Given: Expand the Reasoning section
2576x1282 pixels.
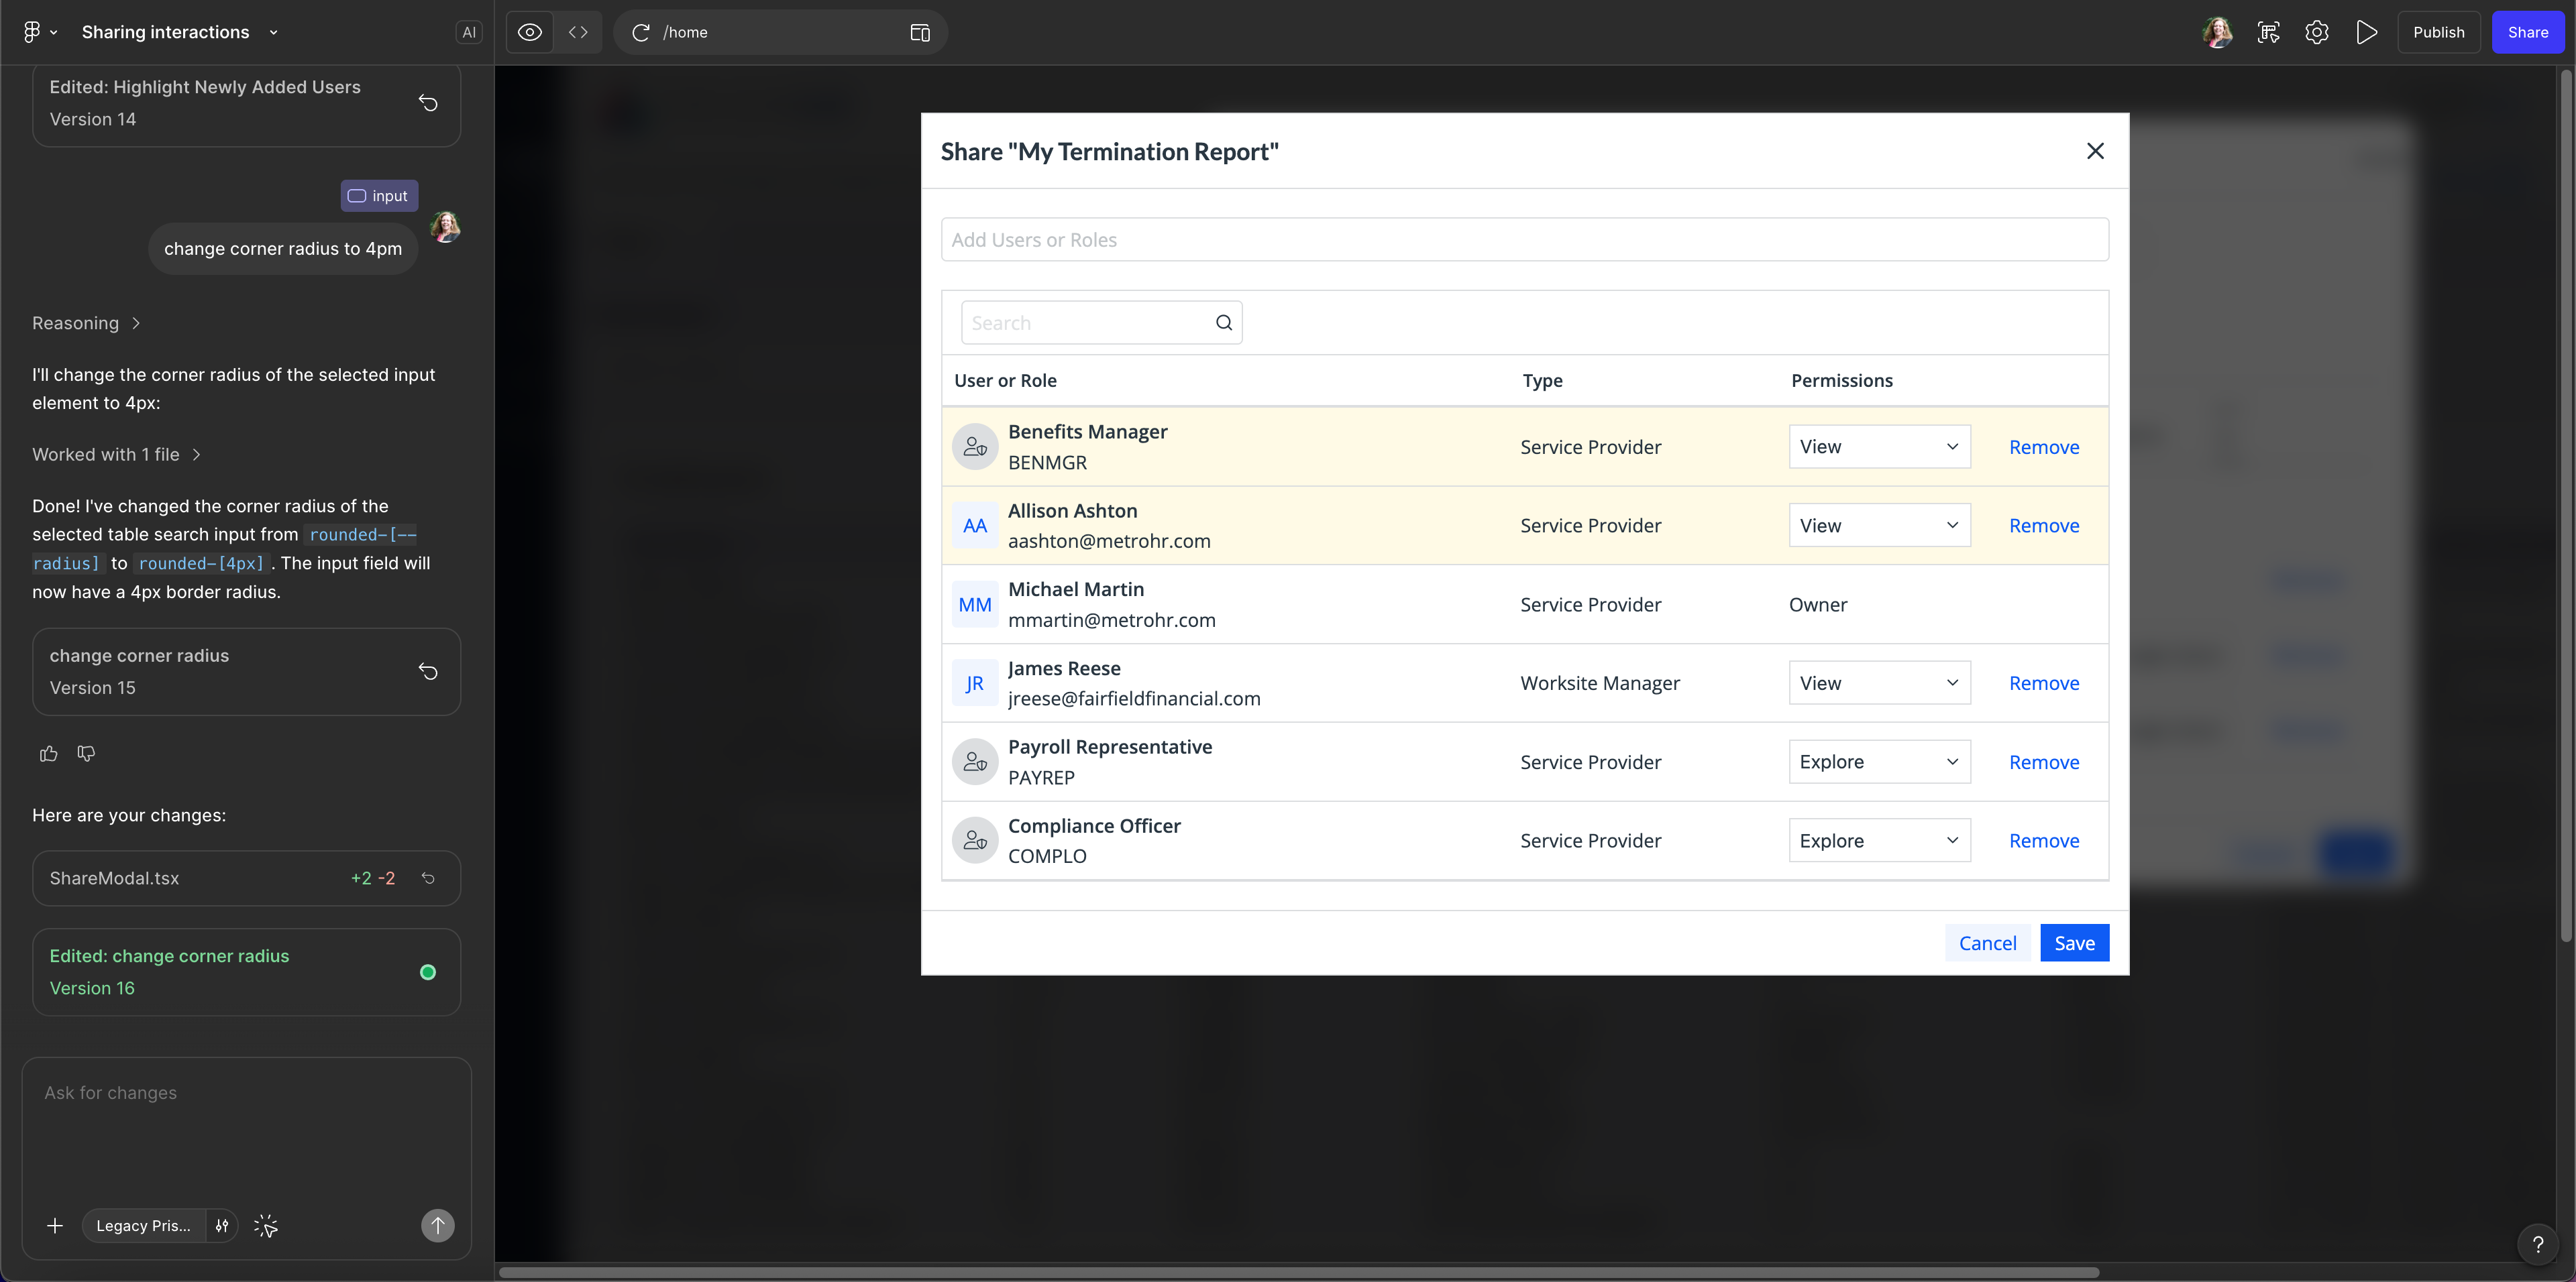Looking at the screenshot, I should pyautogui.click(x=87, y=323).
